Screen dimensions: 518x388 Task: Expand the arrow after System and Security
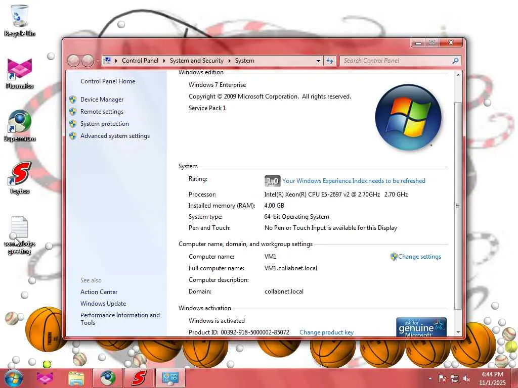(x=229, y=61)
